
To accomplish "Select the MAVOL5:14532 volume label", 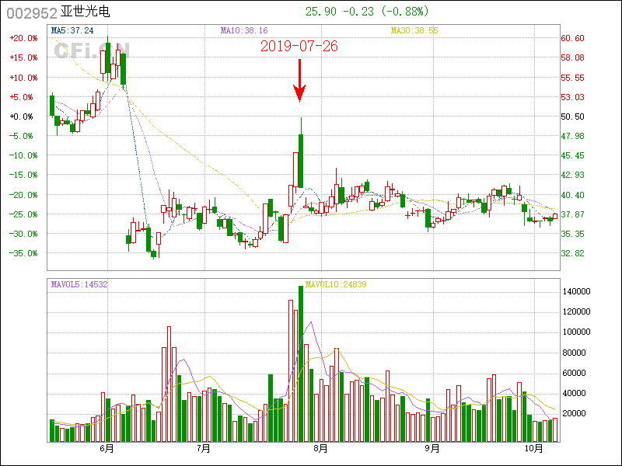I will pyautogui.click(x=79, y=285).
